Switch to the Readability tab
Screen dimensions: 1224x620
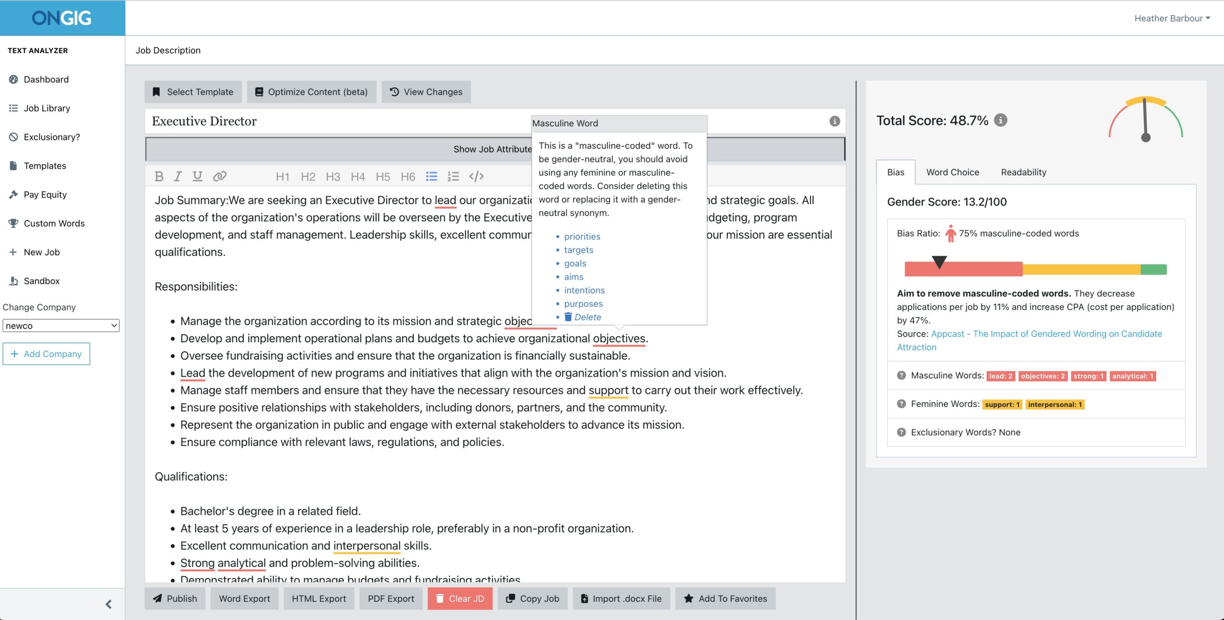point(1024,172)
